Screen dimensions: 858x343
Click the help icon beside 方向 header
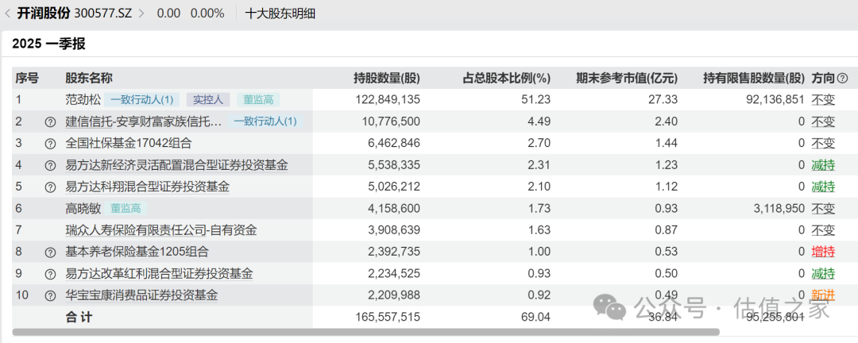[x=843, y=79]
